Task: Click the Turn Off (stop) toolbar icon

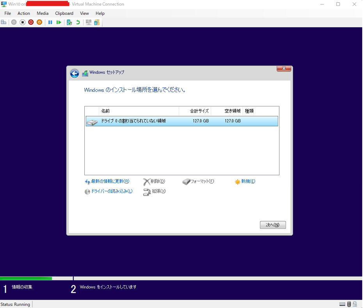Action: pyautogui.click(x=23, y=22)
